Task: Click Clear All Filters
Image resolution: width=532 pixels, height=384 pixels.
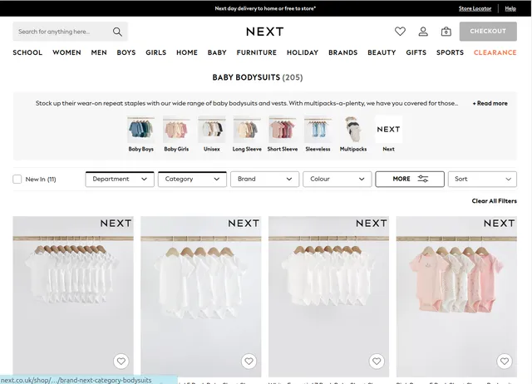Action: point(495,201)
